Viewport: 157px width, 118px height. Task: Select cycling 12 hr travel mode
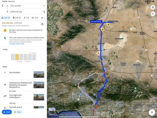coord(35,18)
